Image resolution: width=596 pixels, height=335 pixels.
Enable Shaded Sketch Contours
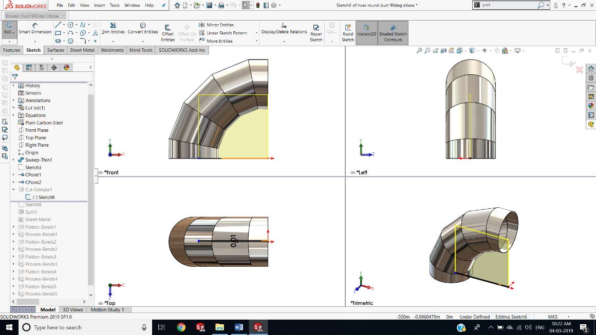[x=393, y=31]
